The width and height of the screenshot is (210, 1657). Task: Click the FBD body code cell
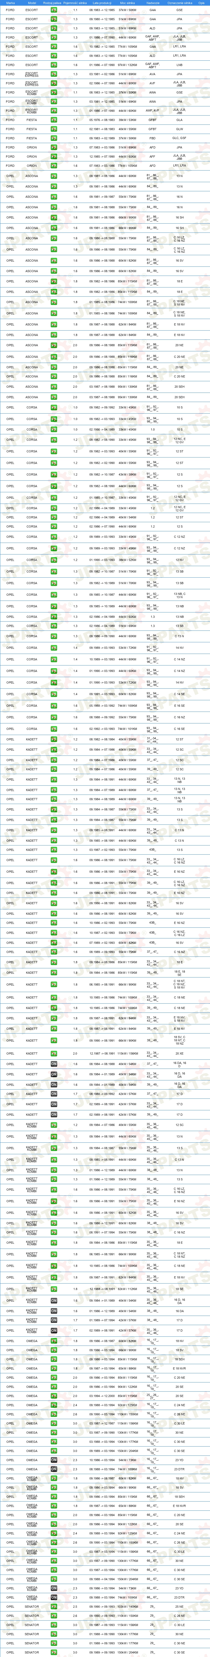click(x=152, y=138)
